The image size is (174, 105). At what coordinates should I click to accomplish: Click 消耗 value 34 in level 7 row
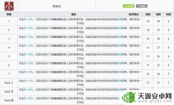(158, 74)
